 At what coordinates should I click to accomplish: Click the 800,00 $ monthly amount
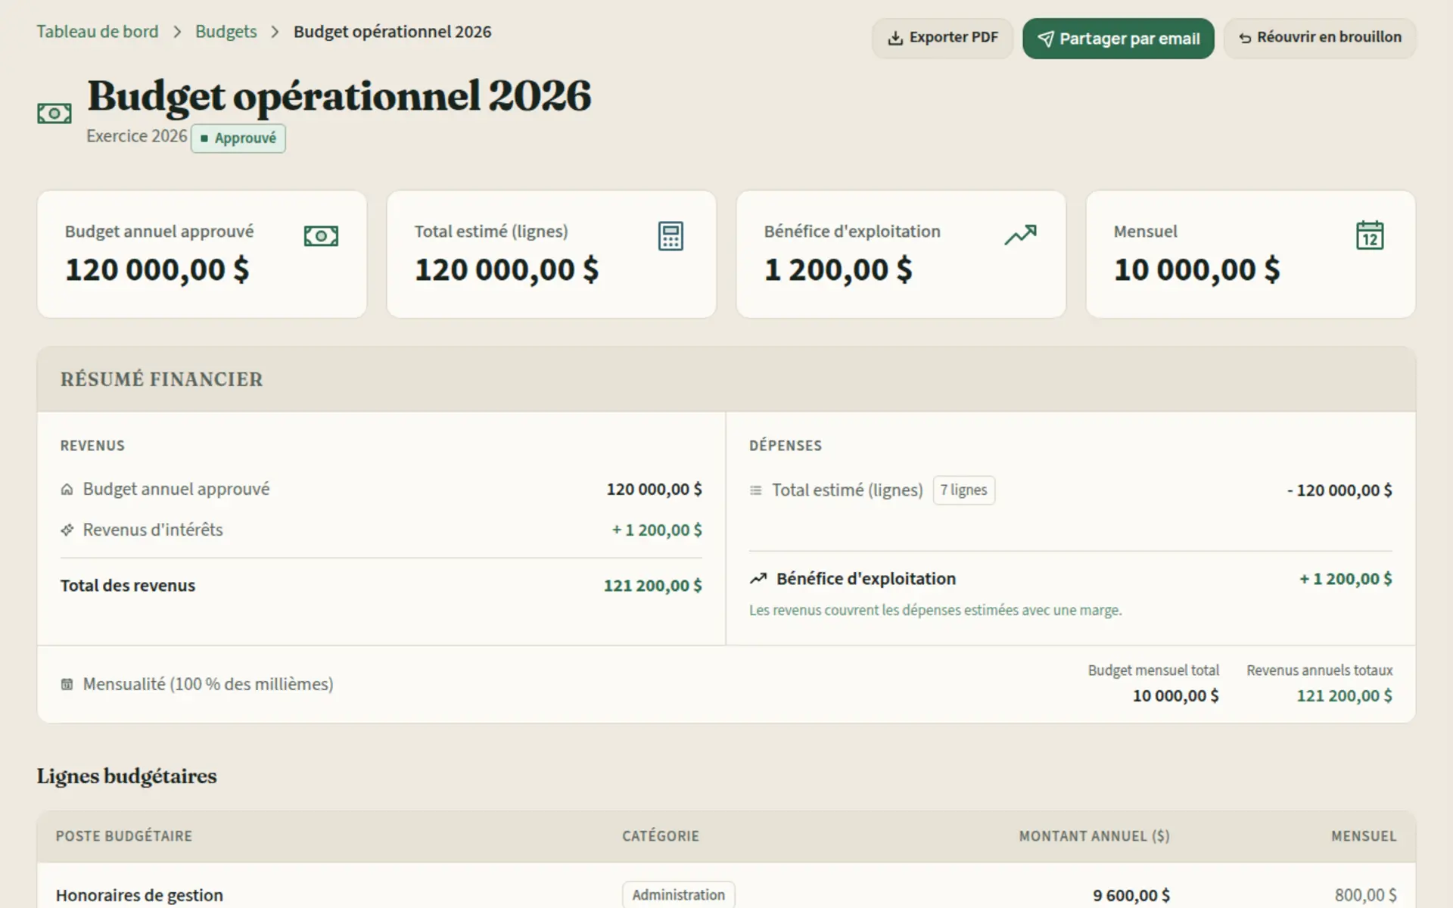[x=1365, y=896]
